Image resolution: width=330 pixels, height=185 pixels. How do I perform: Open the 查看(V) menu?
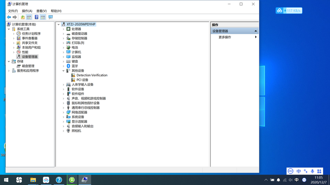[x=41, y=11]
